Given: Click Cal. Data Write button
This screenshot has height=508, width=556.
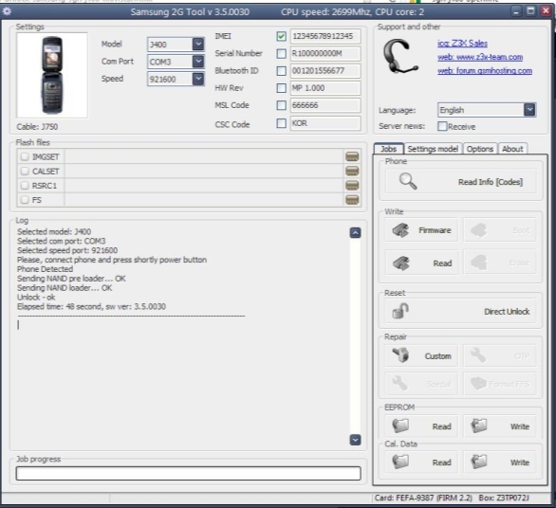Looking at the screenshot, I should coord(500,462).
